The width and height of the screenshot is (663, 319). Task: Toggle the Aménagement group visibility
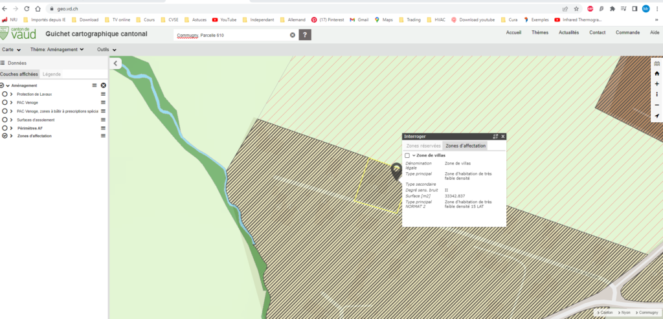click(2, 85)
